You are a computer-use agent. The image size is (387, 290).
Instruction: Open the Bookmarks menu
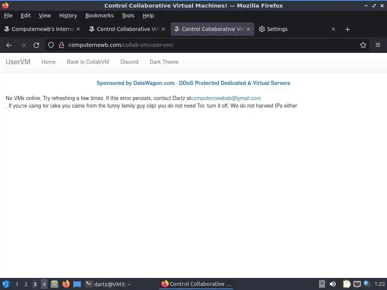coord(99,15)
